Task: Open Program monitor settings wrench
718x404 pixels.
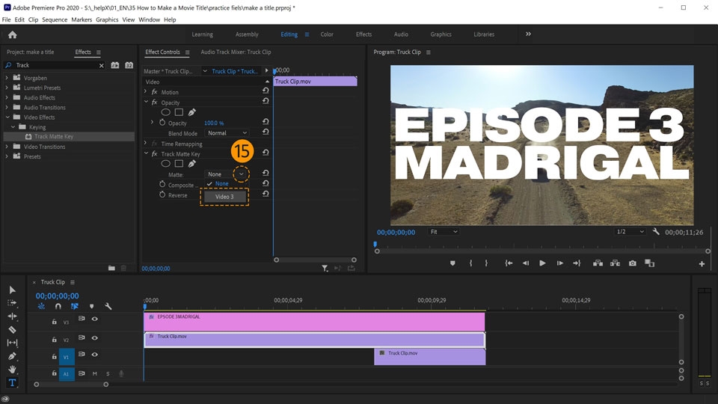Action: click(x=656, y=232)
